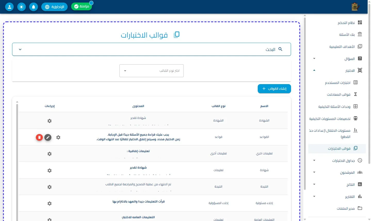Click clock icon of جداول الاختبارات

[x=360, y=161]
